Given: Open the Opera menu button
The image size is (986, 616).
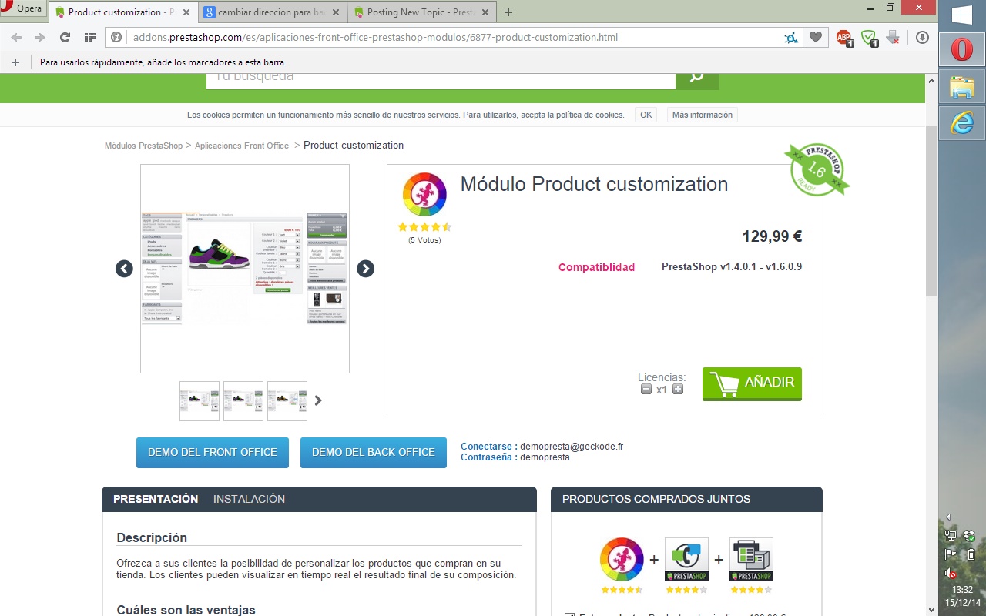Looking at the screenshot, I should point(23,9).
